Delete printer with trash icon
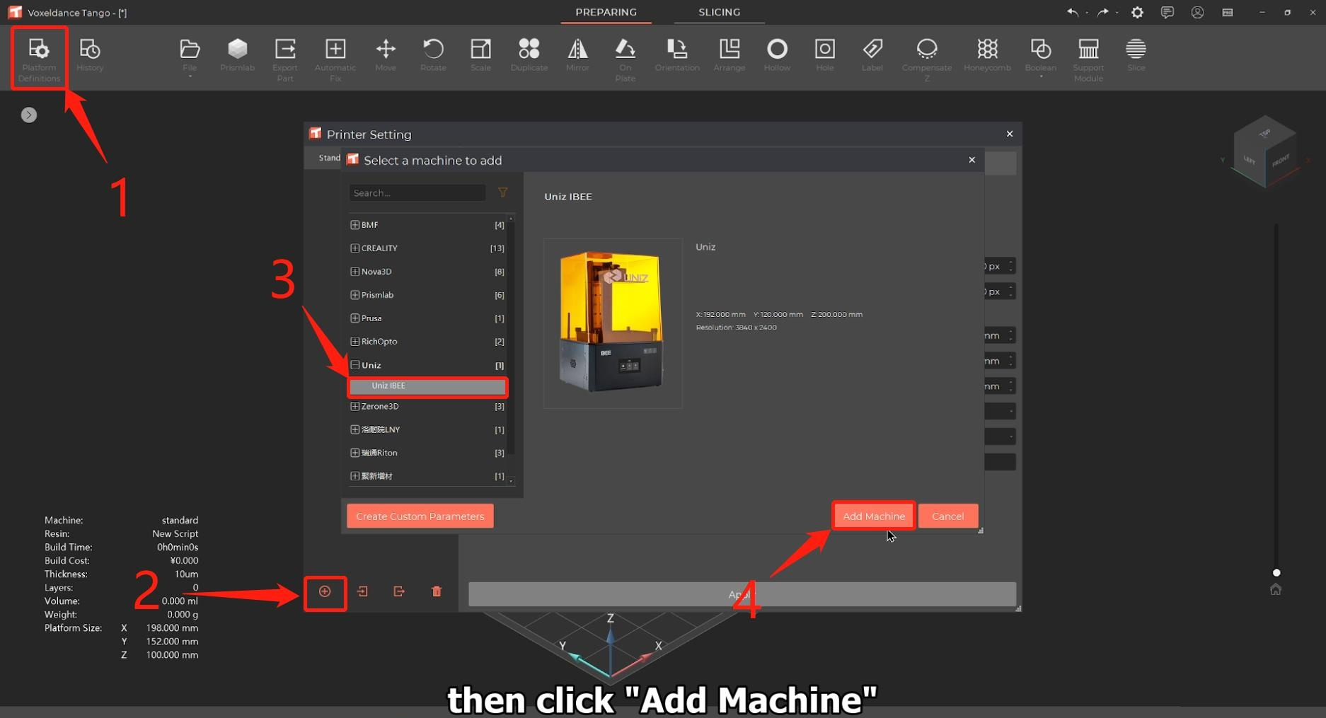The height and width of the screenshot is (718, 1326). tap(437, 591)
